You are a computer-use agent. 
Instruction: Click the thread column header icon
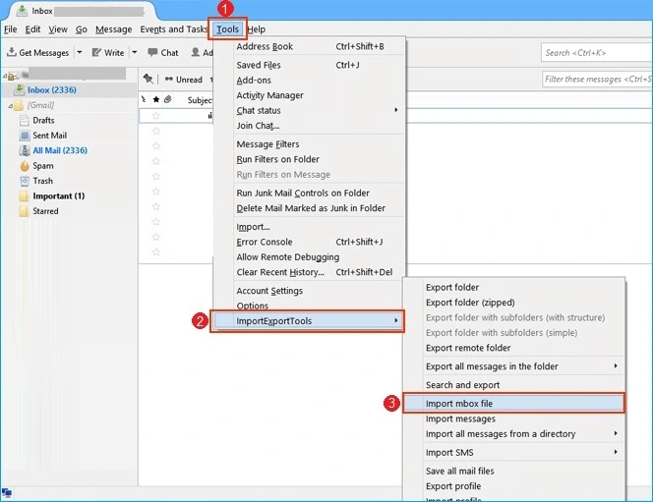pyautogui.click(x=144, y=99)
